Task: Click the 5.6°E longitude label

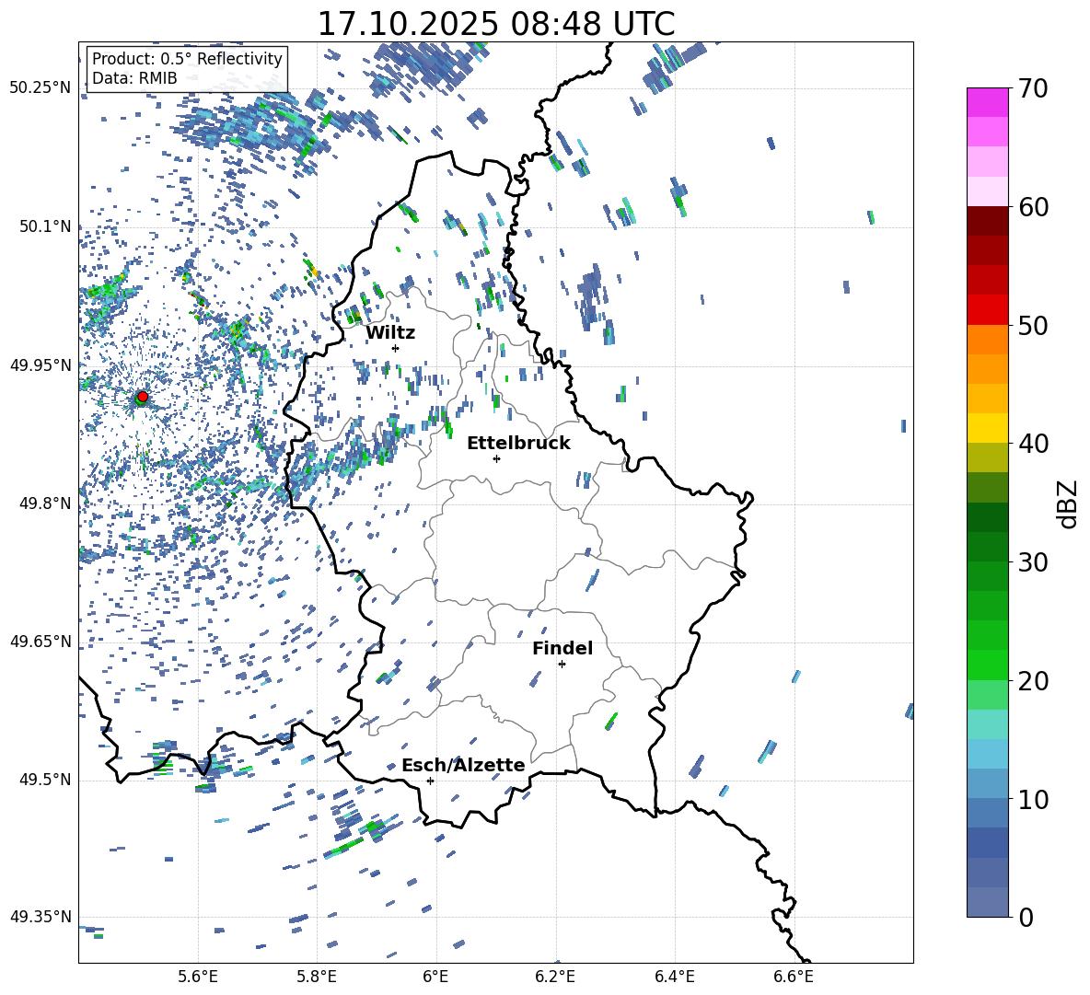Action: point(198,977)
